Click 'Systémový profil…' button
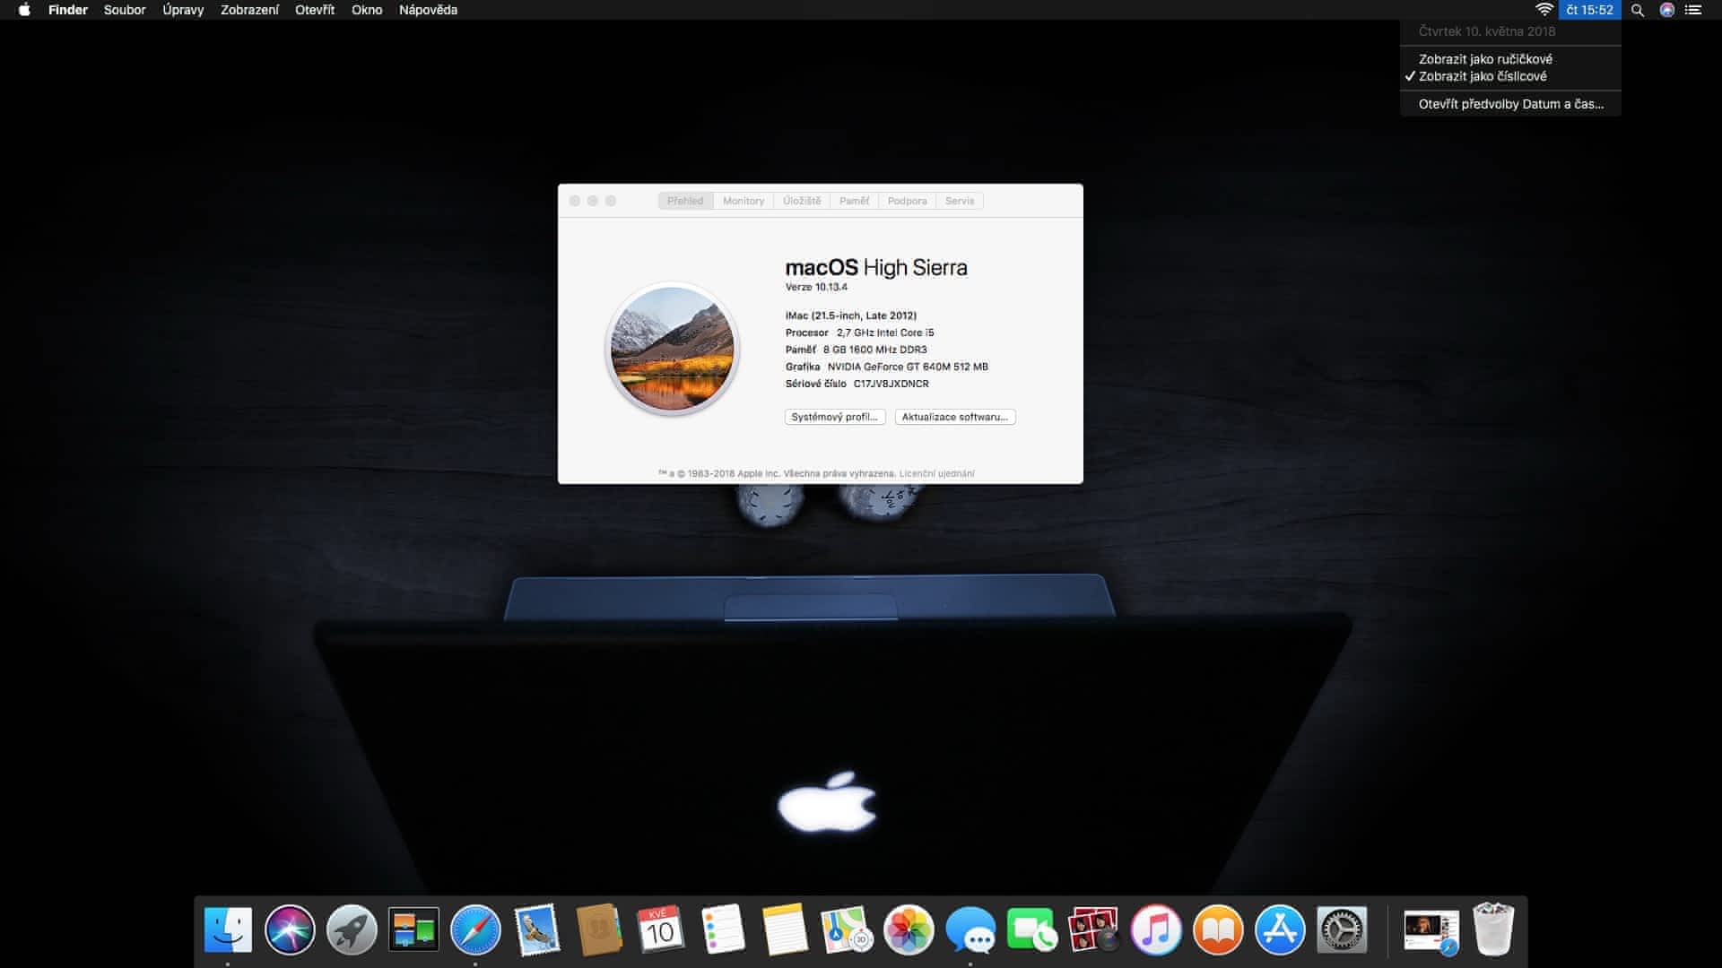Screen dimensions: 1722x968 [x=834, y=417]
